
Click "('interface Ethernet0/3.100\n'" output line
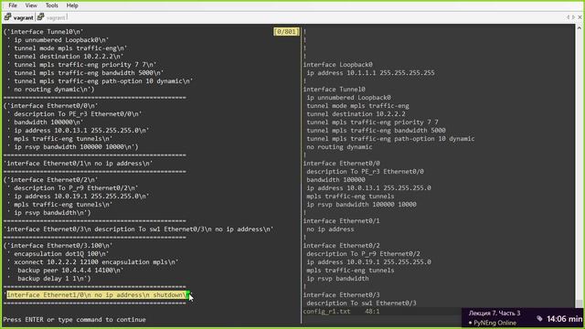click(x=58, y=246)
